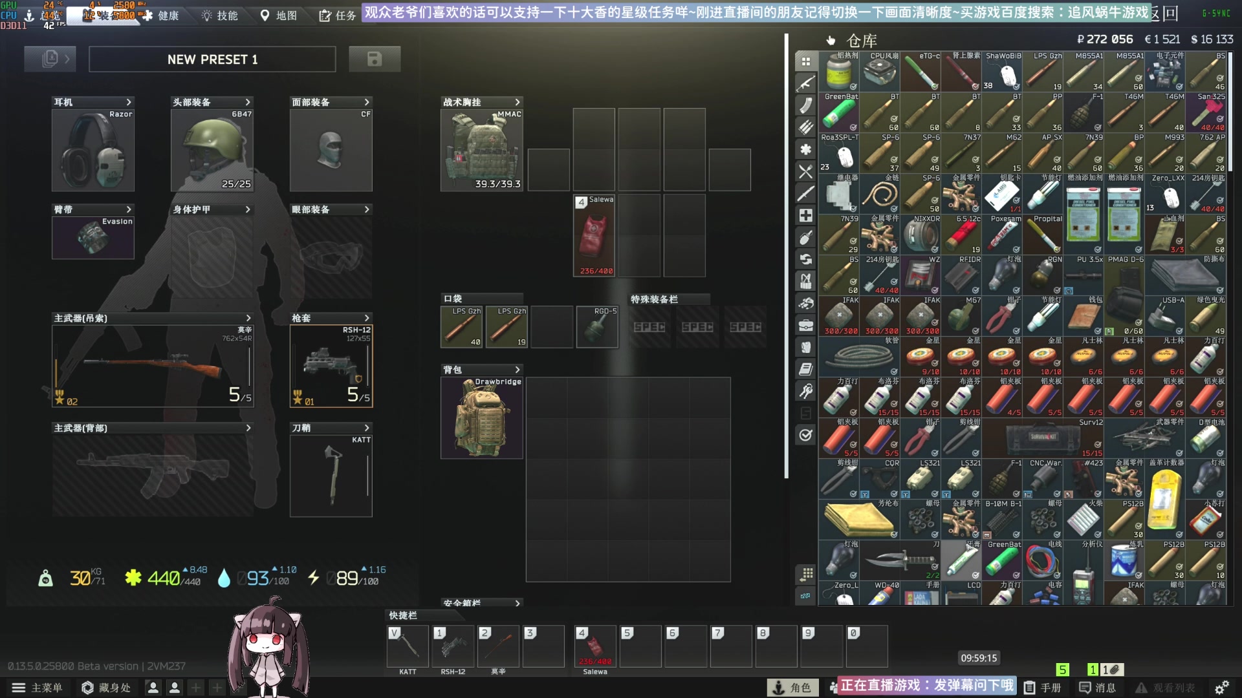Toggle show-all grid filter in stash sidebar
Image resolution: width=1242 pixels, height=698 pixels.
[805, 61]
